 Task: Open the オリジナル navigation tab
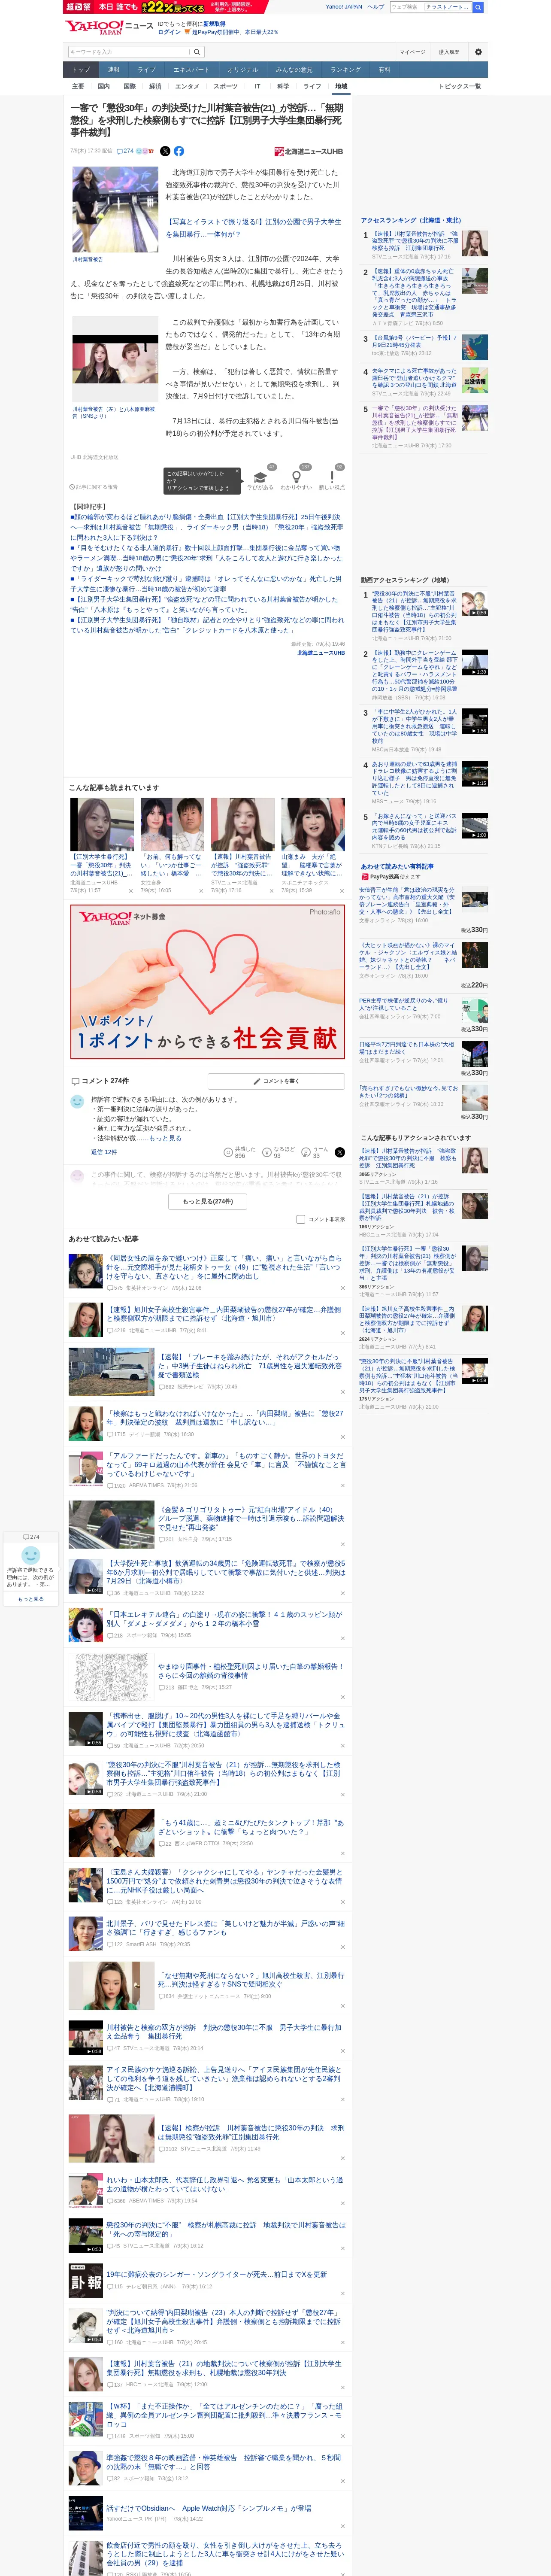click(242, 69)
